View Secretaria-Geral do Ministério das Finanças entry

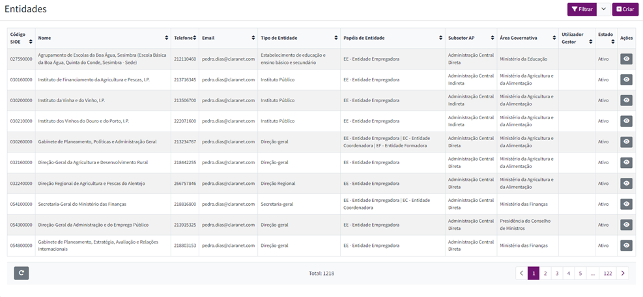pyautogui.click(x=626, y=204)
